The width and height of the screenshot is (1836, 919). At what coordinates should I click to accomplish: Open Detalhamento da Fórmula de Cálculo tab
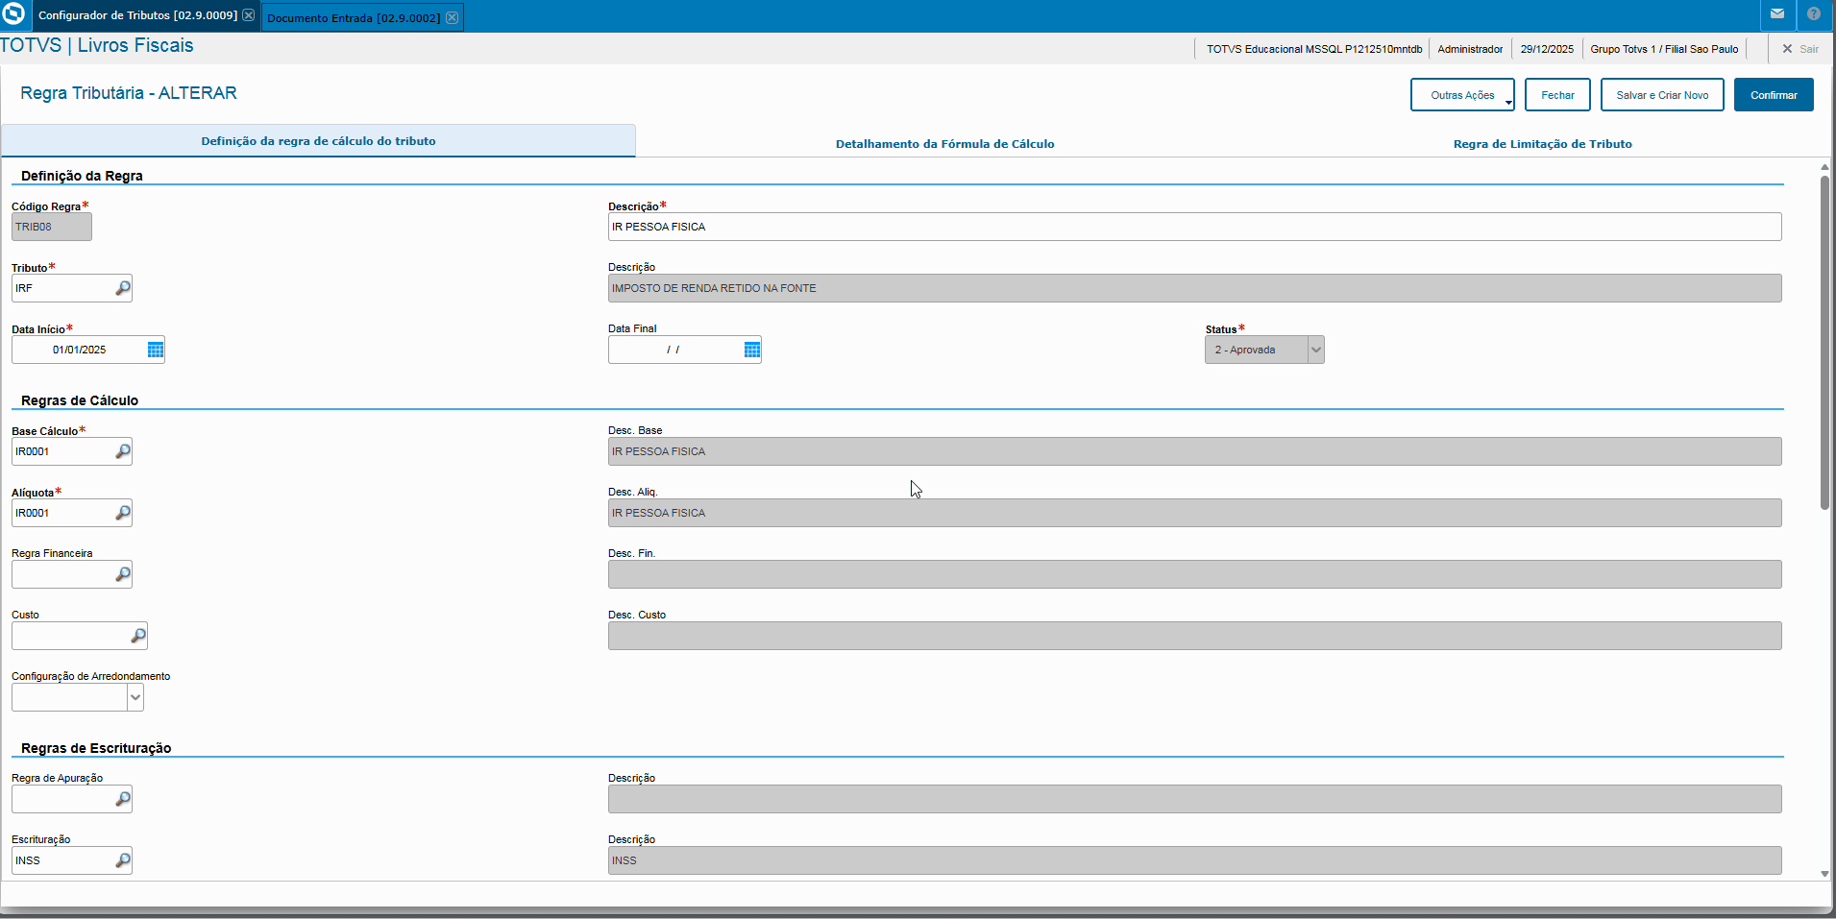pyautogui.click(x=945, y=144)
